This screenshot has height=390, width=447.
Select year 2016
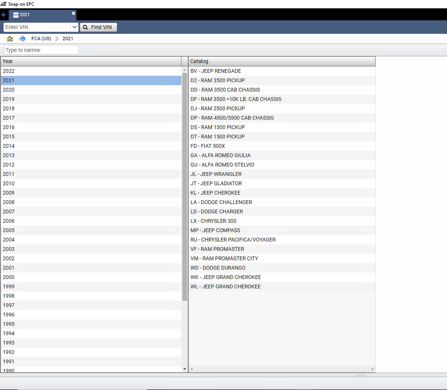click(91, 127)
